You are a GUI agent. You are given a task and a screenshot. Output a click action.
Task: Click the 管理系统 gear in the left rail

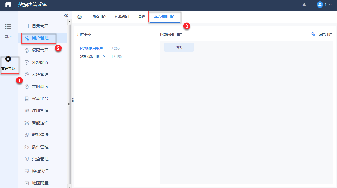[x=8, y=59]
